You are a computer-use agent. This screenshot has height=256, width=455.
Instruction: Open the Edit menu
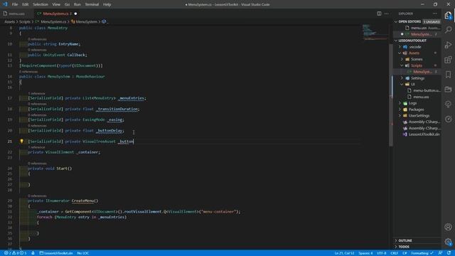26,4
